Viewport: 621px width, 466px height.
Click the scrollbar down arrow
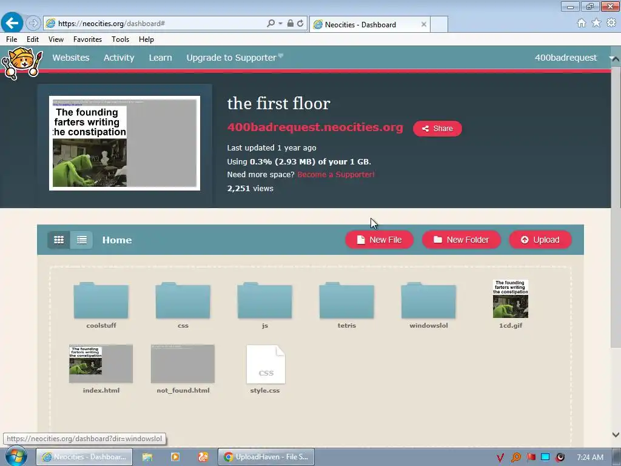[x=616, y=434]
